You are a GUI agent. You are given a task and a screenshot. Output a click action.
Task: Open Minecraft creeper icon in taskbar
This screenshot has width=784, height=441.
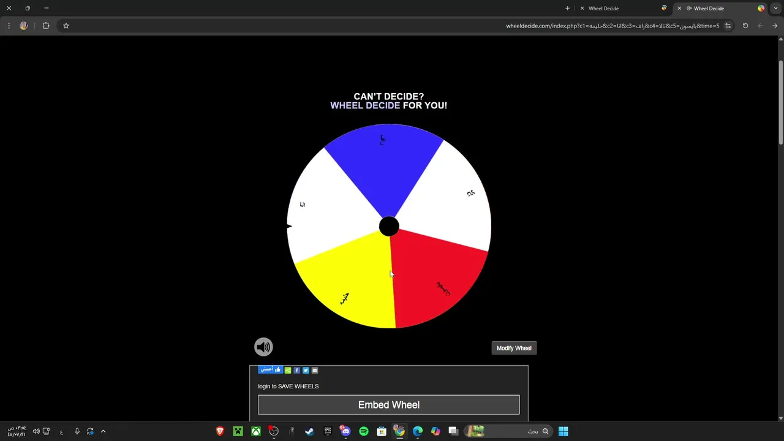point(238,431)
